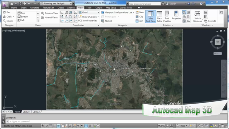Cascade the open windows
Image resolution: width=229 pixels, height=129 pixels.
click(210, 21)
